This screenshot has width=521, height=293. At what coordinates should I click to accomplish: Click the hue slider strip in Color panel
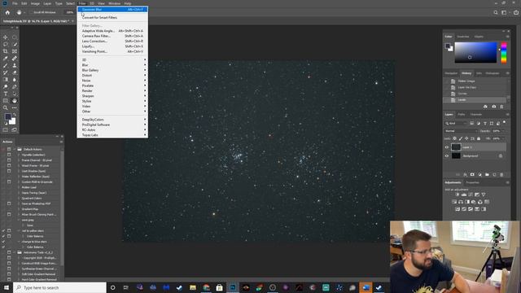coord(504,52)
